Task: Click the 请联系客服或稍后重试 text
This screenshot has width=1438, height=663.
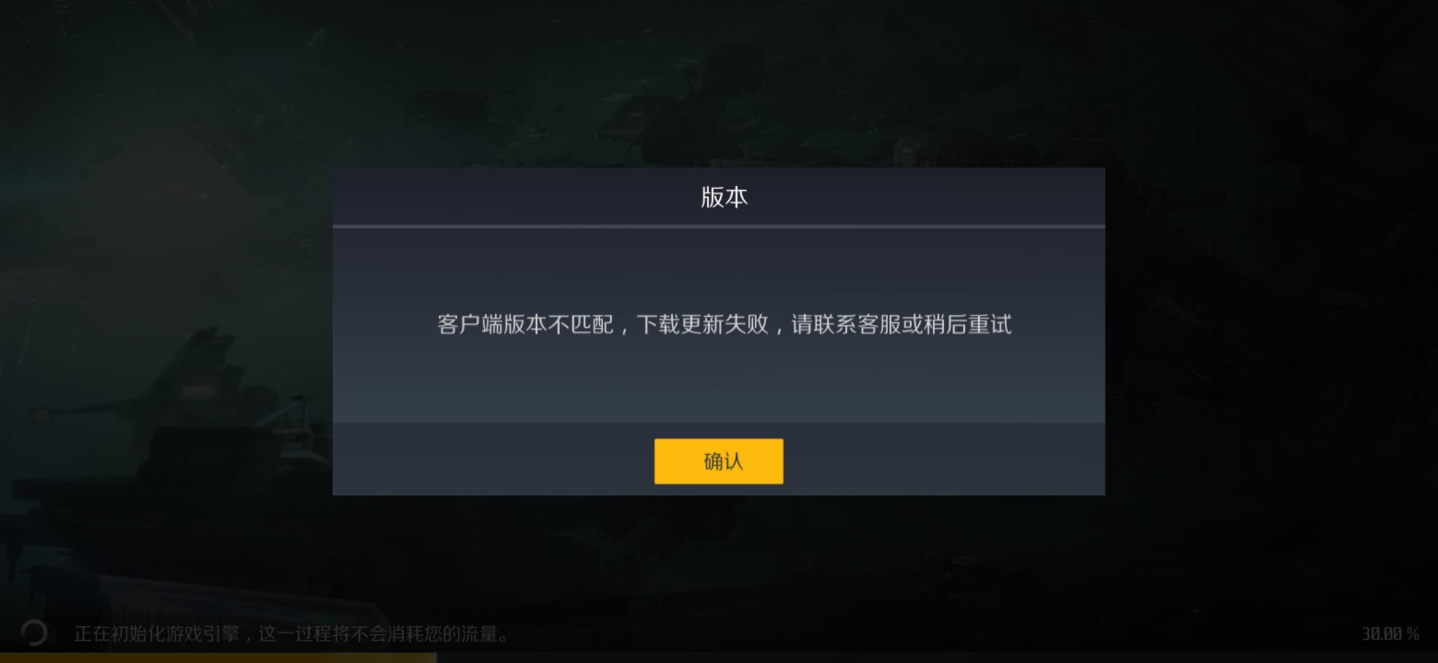Action: tap(901, 324)
